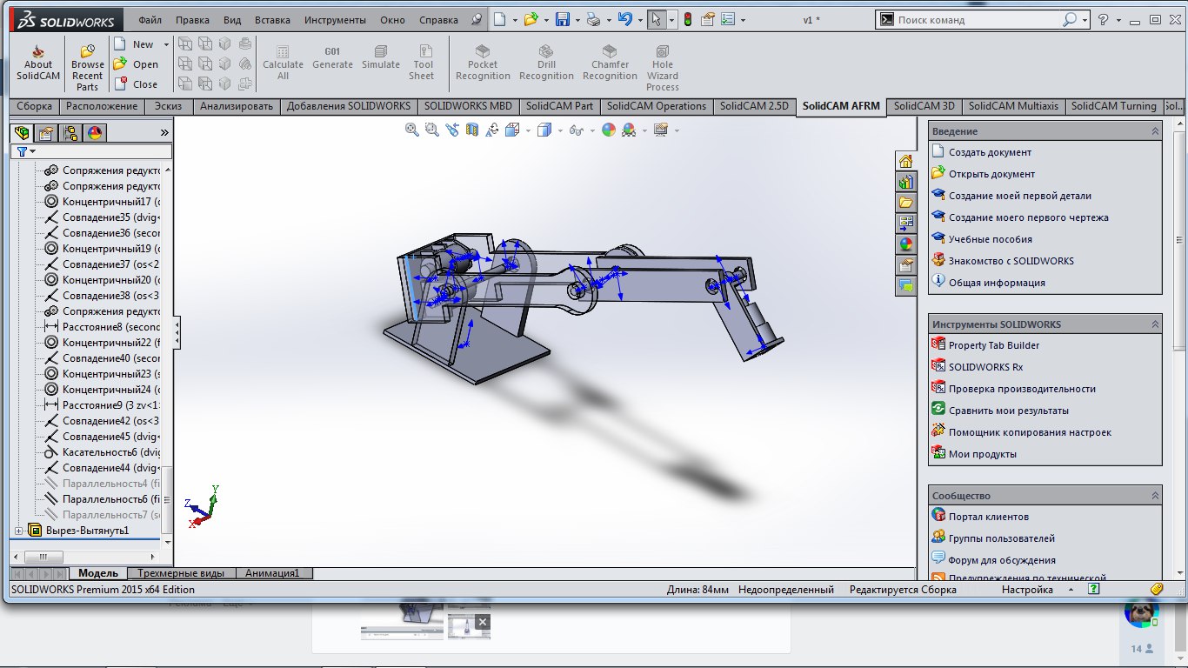Open the DisplayManager tab icon
Screen dimensions: 1188x668
point(95,133)
